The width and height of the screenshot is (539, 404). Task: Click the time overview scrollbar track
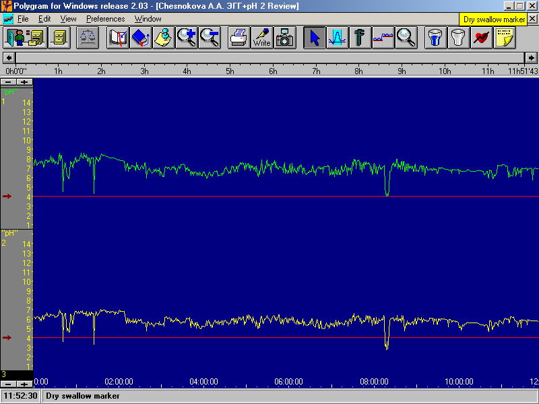(x=270, y=58)
